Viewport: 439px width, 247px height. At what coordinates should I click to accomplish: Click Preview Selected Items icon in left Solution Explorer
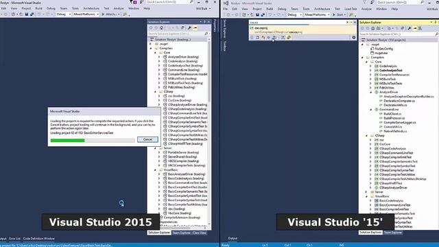coord(195,27)
